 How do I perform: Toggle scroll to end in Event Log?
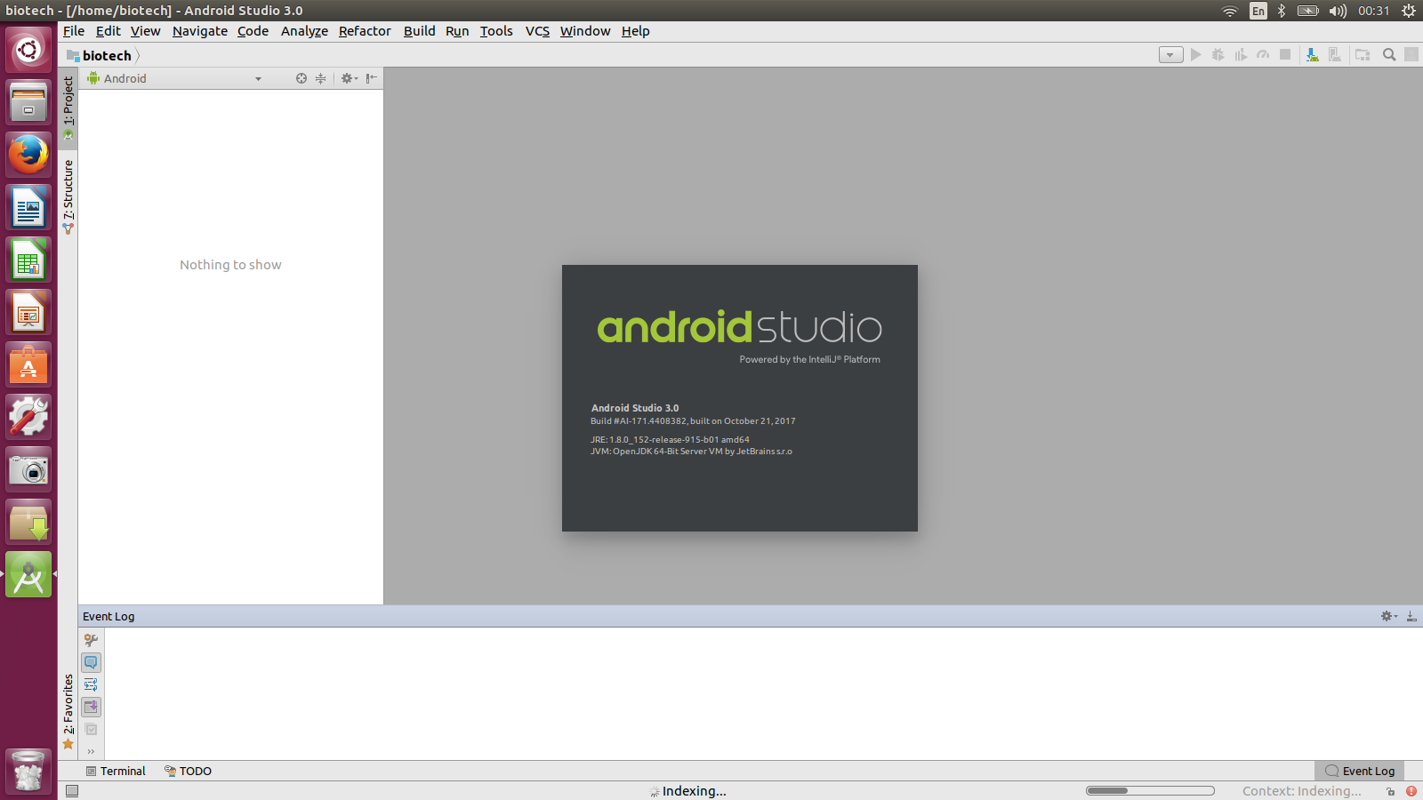(91, 707)
